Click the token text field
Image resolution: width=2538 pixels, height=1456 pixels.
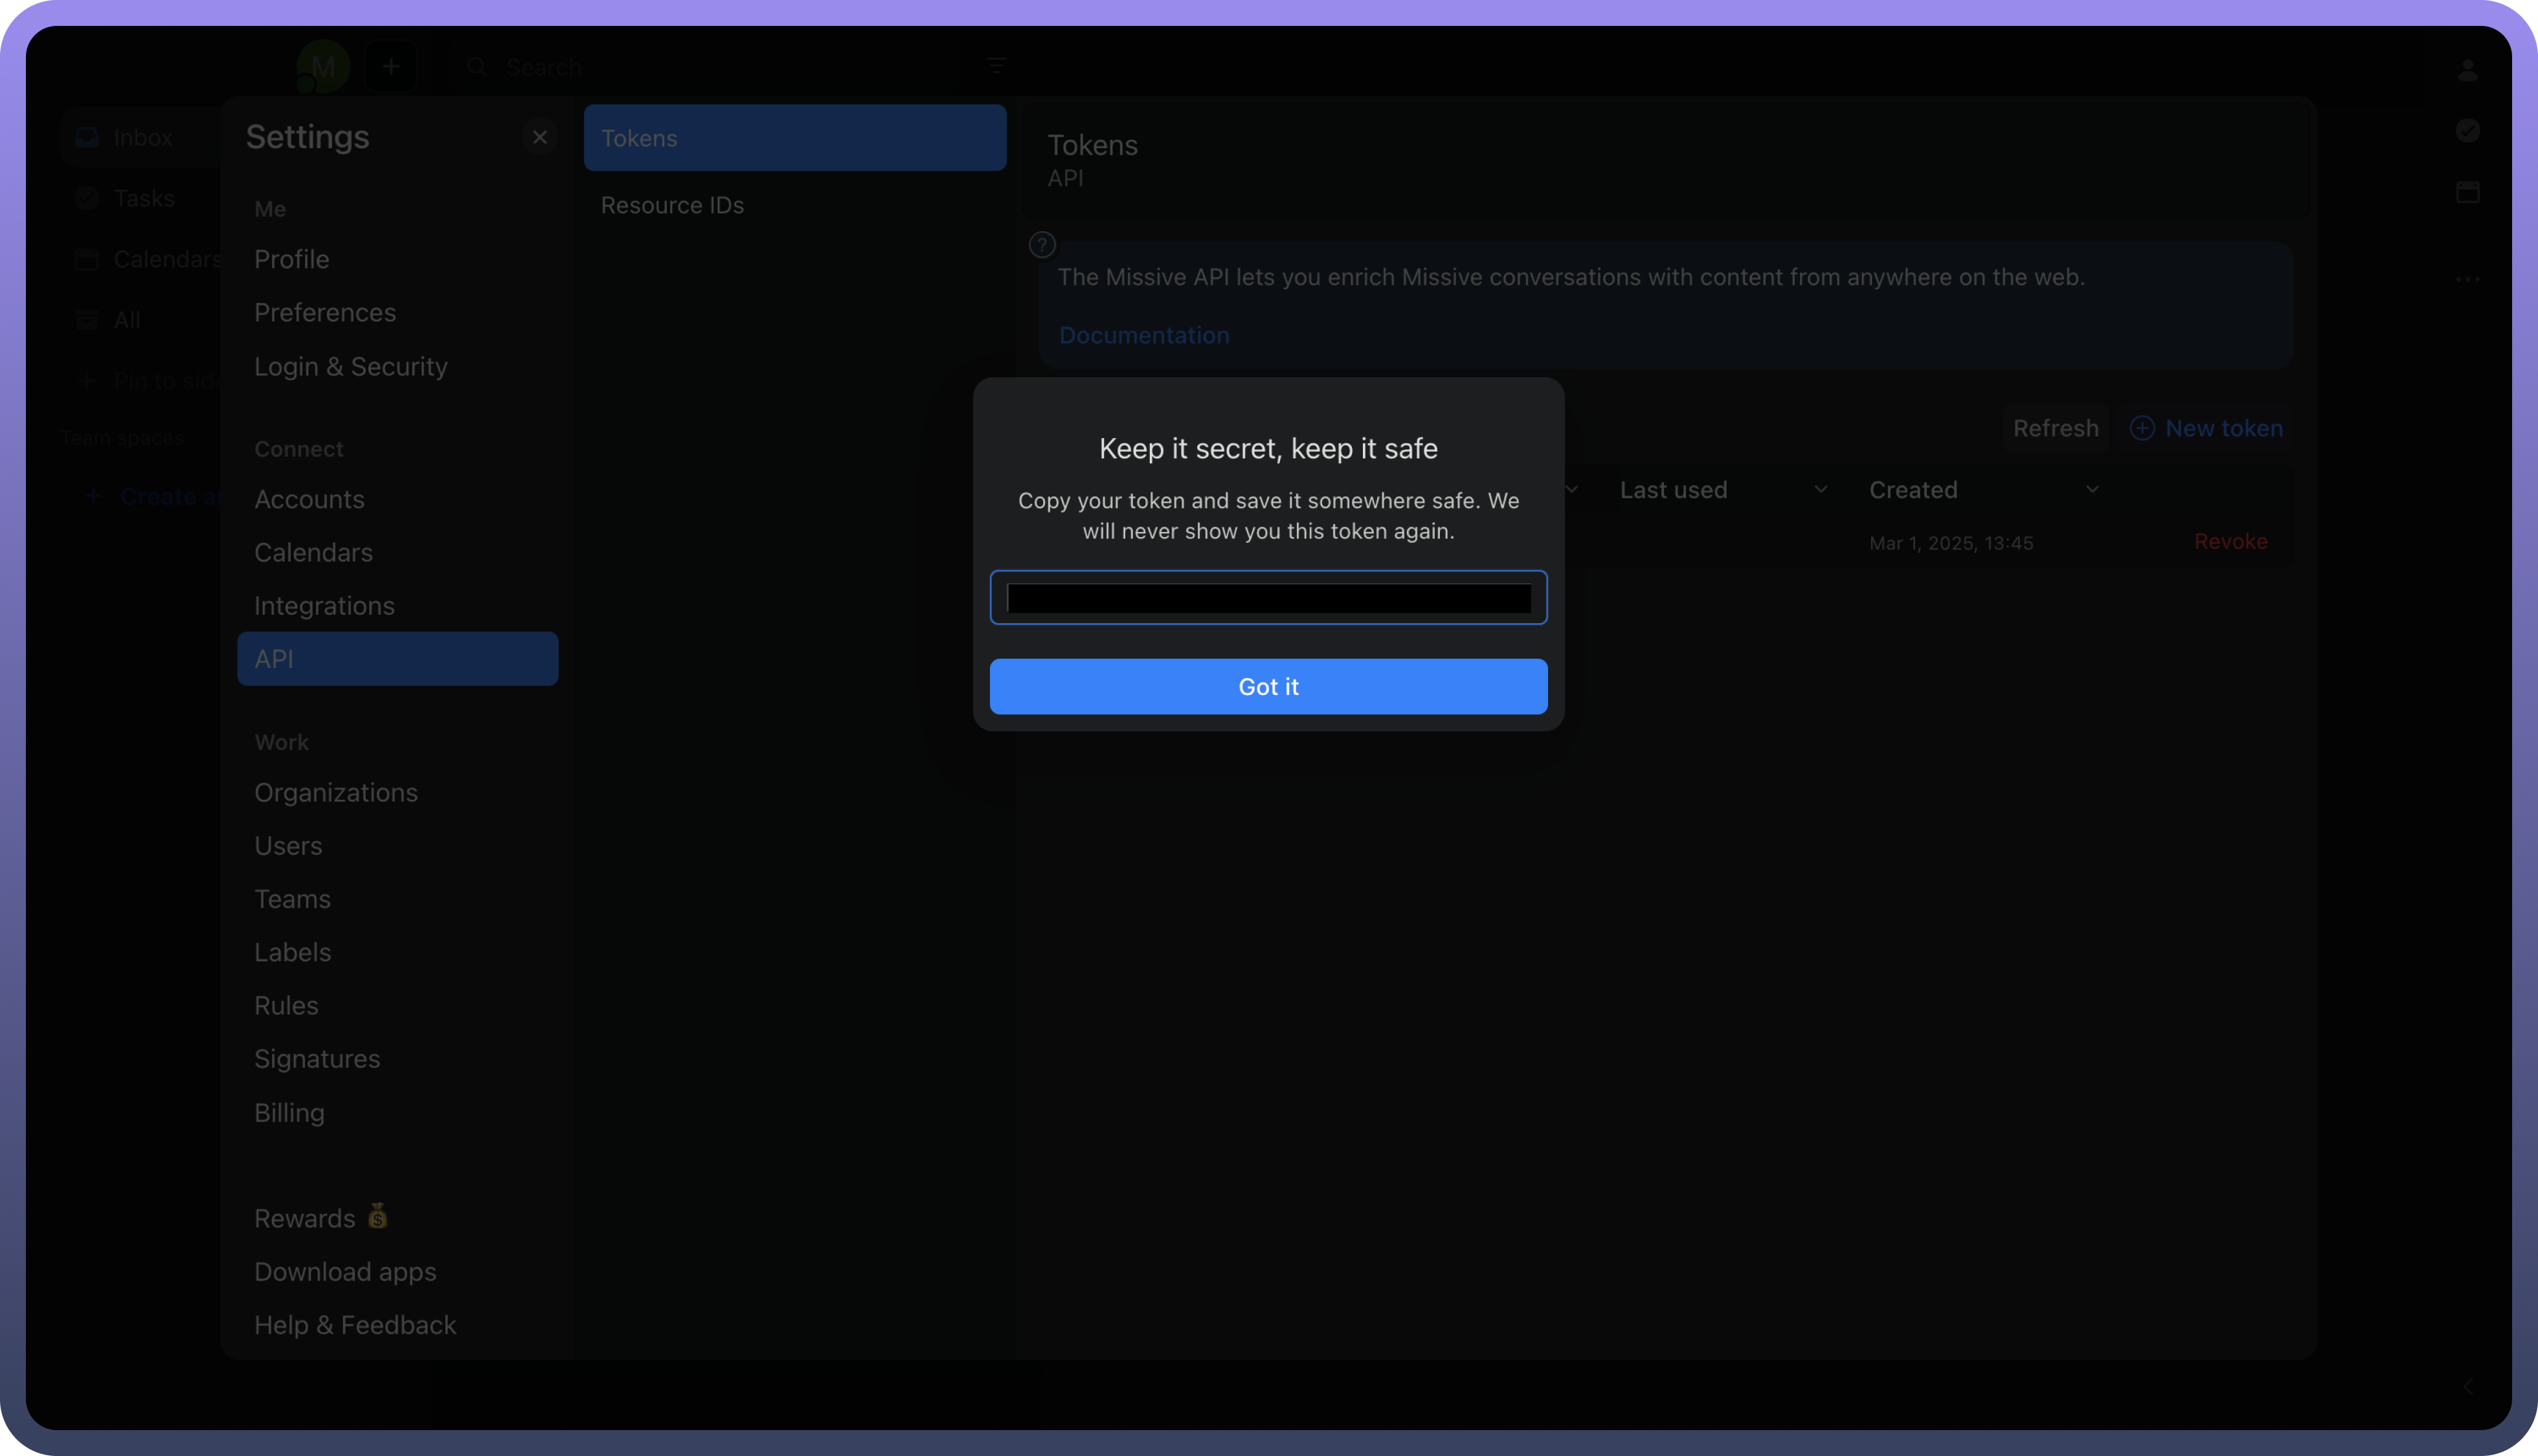pyautogui.click(x=1268, y=598)
